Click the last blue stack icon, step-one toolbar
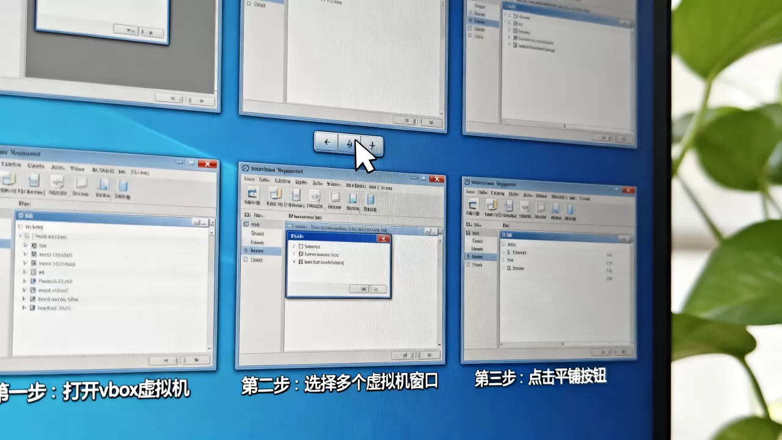 click(x=123, y=186)
